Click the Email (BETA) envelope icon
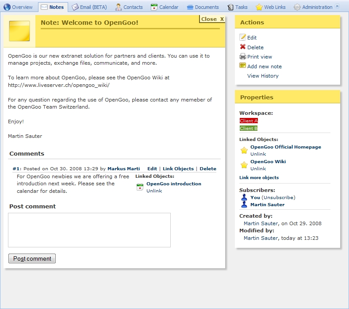 point(75,7)
